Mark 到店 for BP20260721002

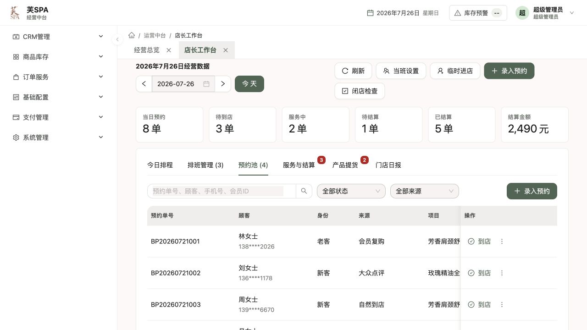tap(479, 273)
